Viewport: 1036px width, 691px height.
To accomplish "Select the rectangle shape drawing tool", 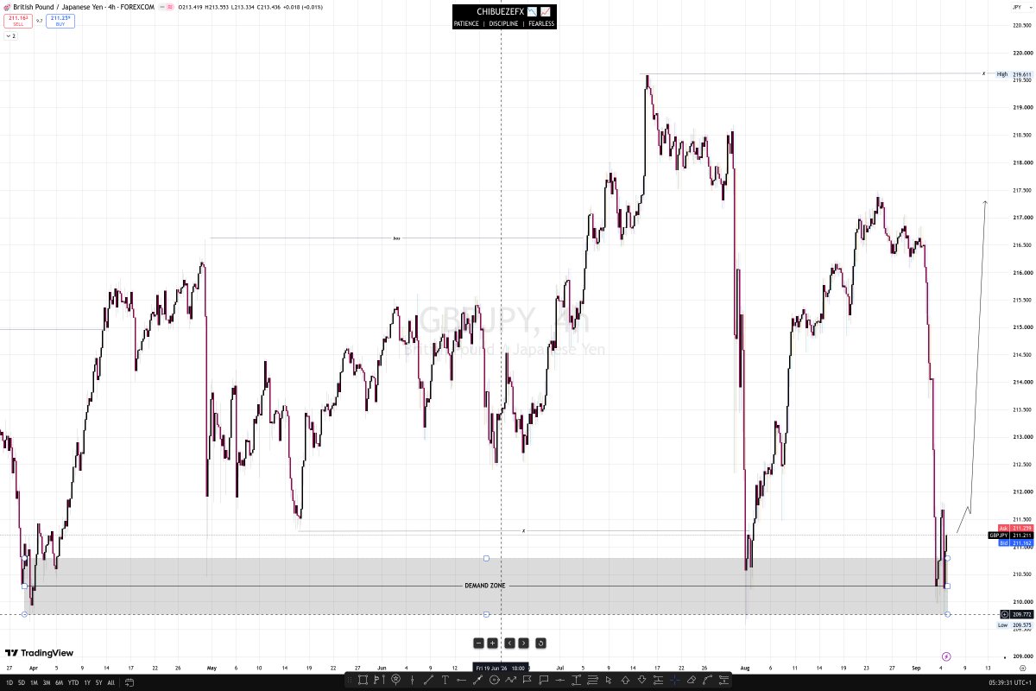I will click(363, 680).
